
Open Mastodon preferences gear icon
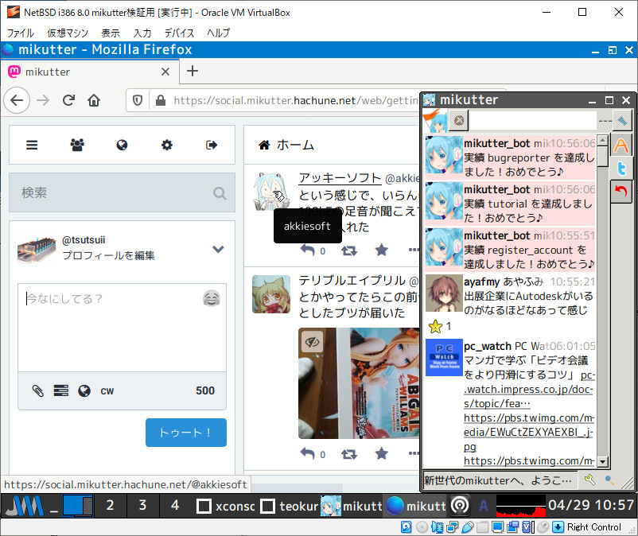(x=167, y=145)
